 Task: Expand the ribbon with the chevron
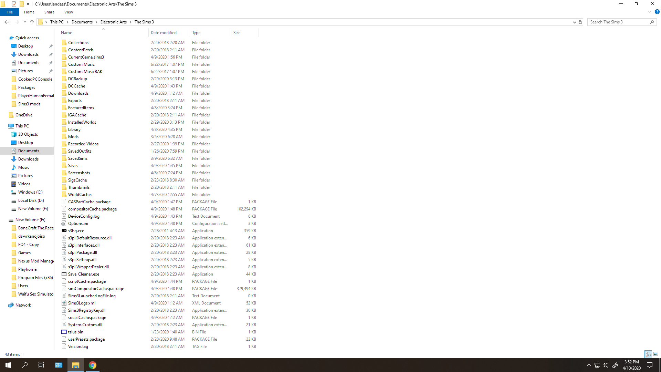coord(650,12)
